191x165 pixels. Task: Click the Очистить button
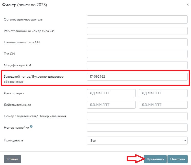177,159
